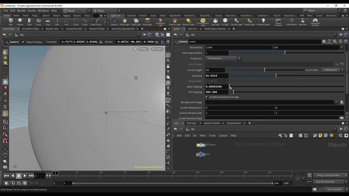Open the network editor tool menu wrench icon

point(280,136)
